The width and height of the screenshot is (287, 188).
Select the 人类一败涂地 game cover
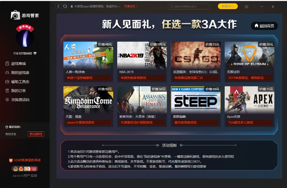click(88, 55)
